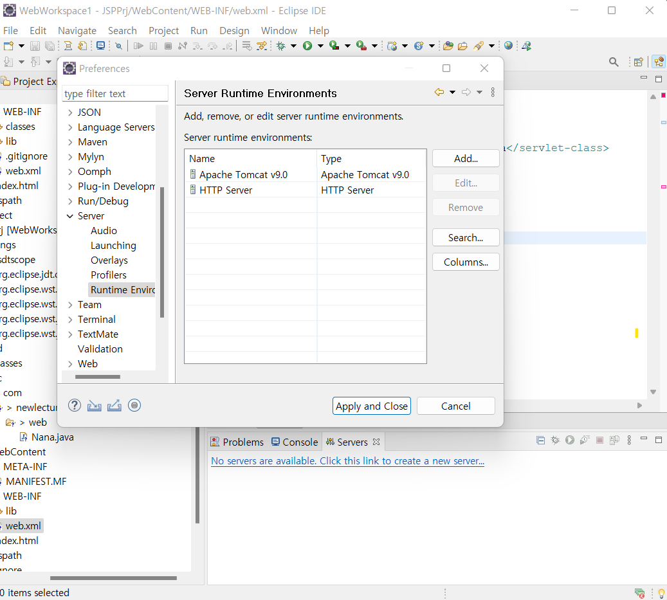Click Start server in debug mode icon
Screen dimensions: 667x600
[555, 441]
